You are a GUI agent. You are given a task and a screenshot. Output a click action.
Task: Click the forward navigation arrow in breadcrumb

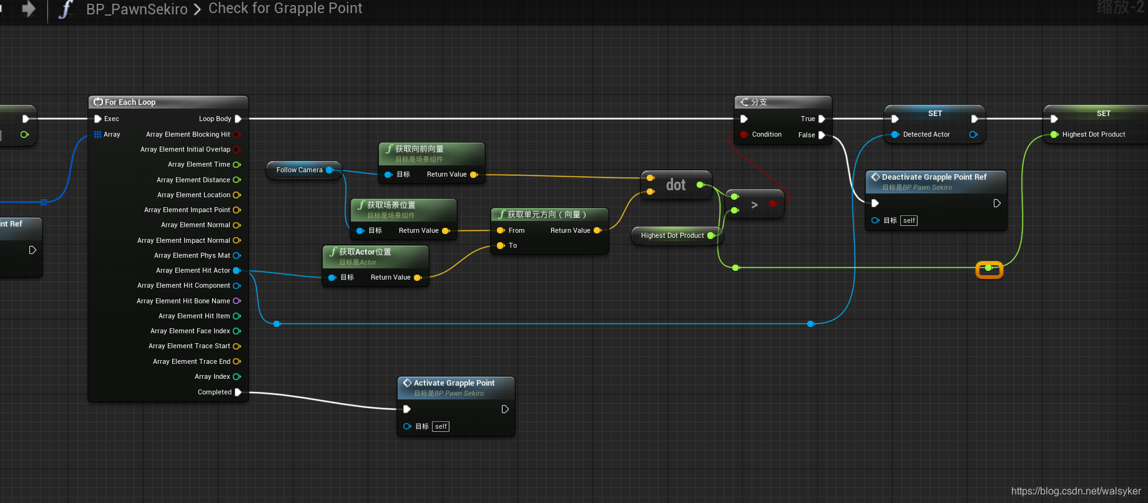click(29, 9)
